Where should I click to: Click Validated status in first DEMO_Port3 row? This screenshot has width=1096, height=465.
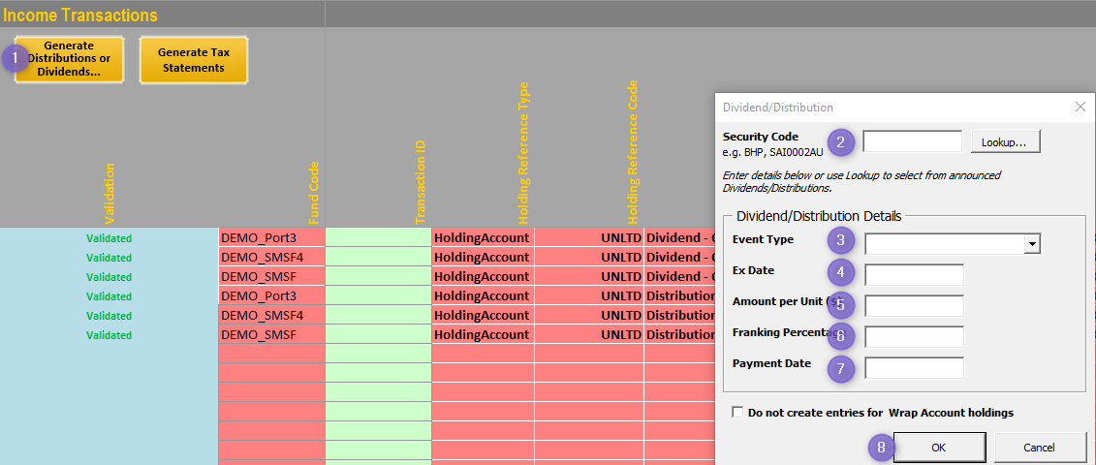tap(110, 237)
